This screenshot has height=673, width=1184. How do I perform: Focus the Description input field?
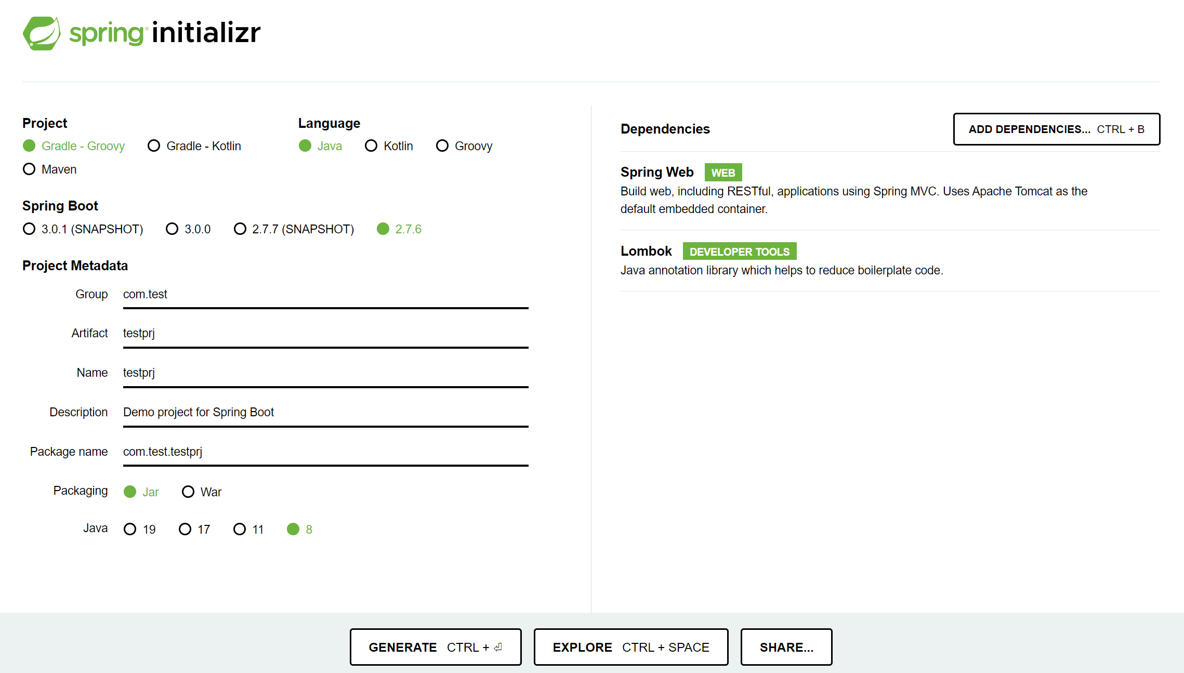click(325, 413)
